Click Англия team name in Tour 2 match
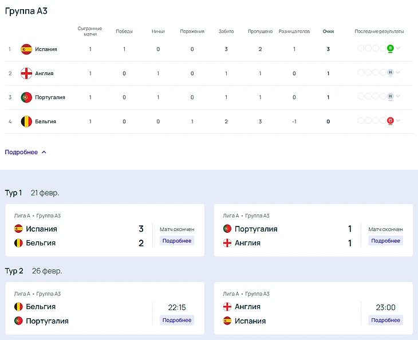Image resolution: width=418 pixels, height=340 pixels. click(247, 307)
